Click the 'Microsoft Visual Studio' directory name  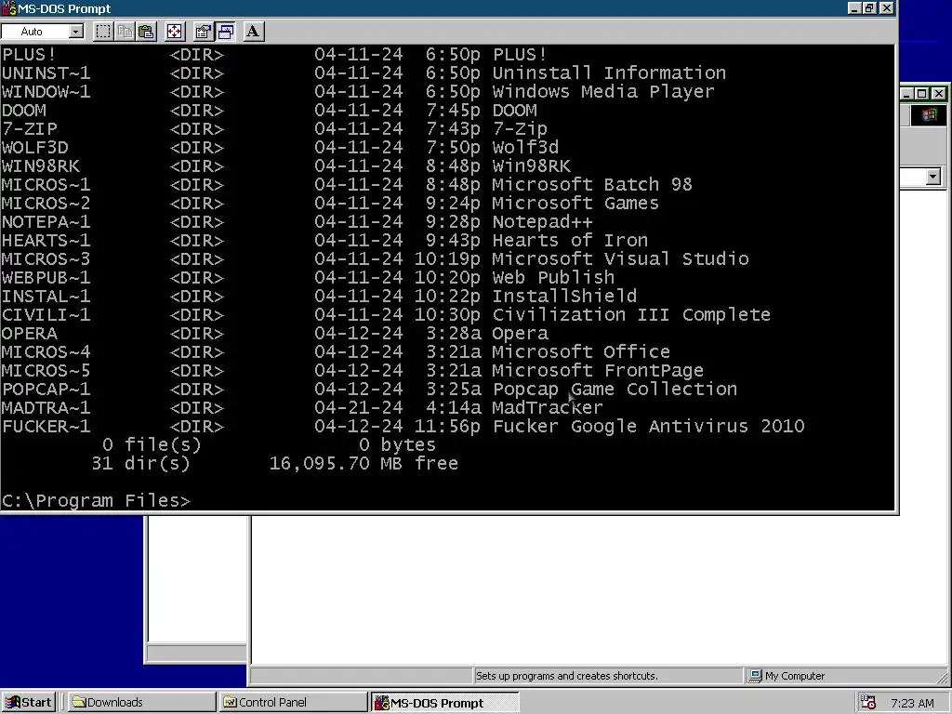click(620, 258)
